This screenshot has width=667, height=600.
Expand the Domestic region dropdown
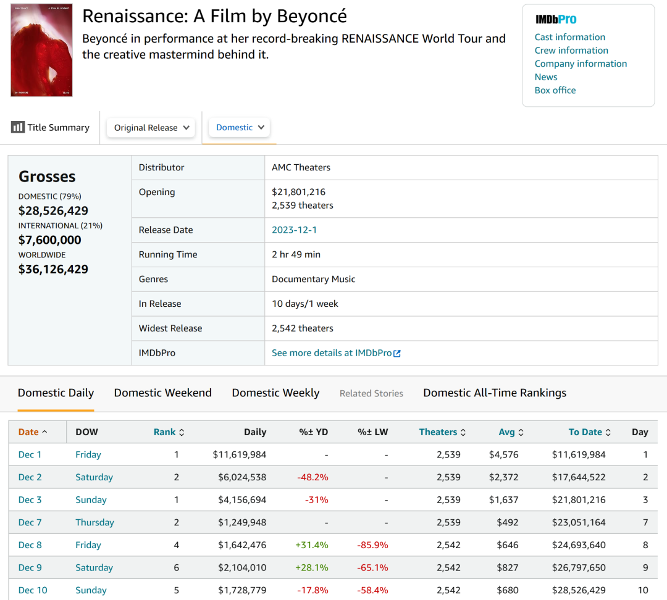pyautogui.click(x=240, y=127)
